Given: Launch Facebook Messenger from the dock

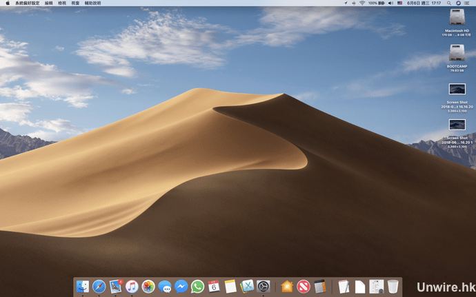Looking at the screenshot, I should pyautogui.click(x=181, y=287).
